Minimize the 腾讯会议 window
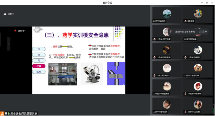The image size is (215, 116). 202,2
